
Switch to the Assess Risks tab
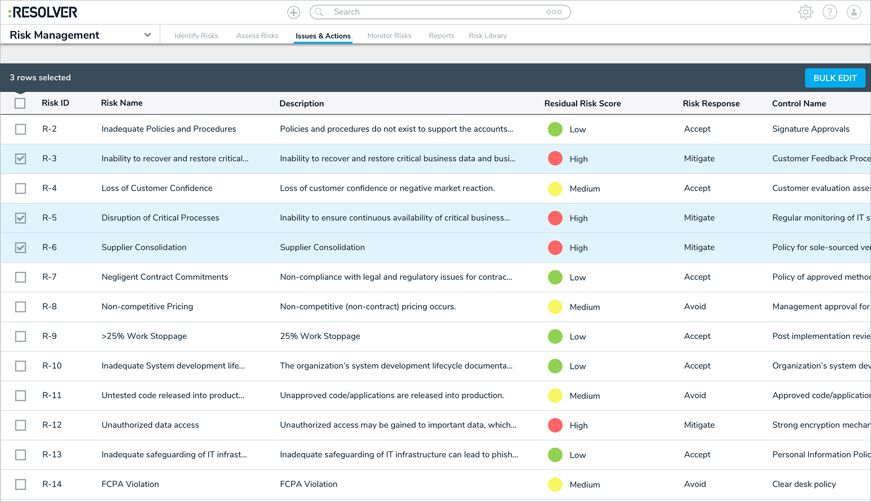point(257,36)
